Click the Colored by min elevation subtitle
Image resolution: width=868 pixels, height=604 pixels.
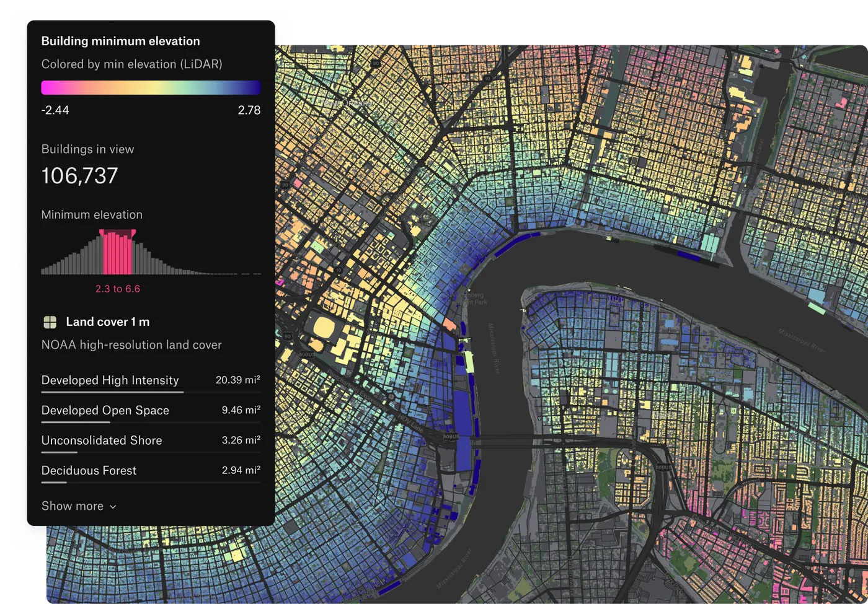(x=131, y=64)
